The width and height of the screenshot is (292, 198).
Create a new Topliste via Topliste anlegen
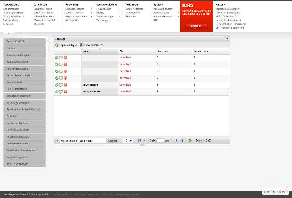[66, 45]
